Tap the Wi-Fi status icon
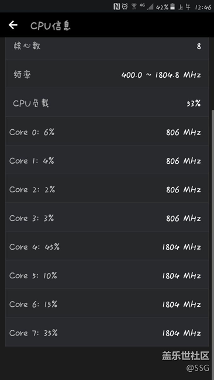Screen dimensions: 214x380 pos(134,6)
